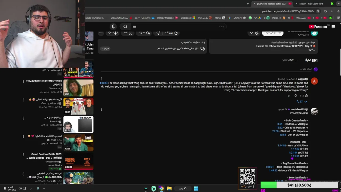Open the Manus bookmark
Image resolution: width=341 pixels, height=192 pixels.
click(x=220, y=18)
